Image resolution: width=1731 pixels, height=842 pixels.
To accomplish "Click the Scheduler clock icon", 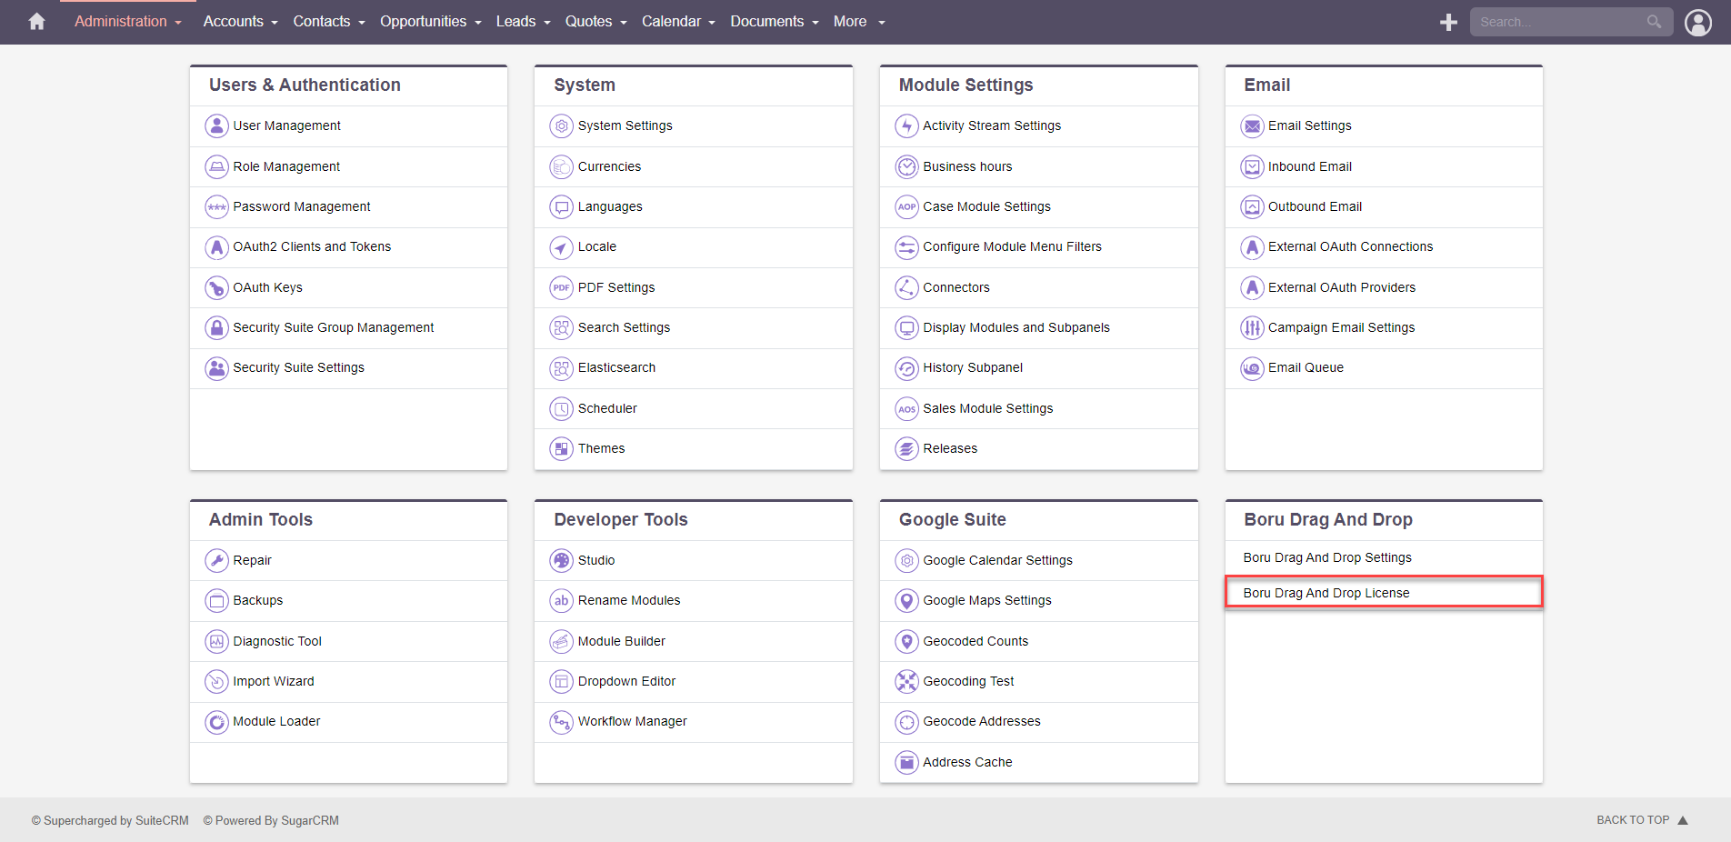I will tap(562, 408).
